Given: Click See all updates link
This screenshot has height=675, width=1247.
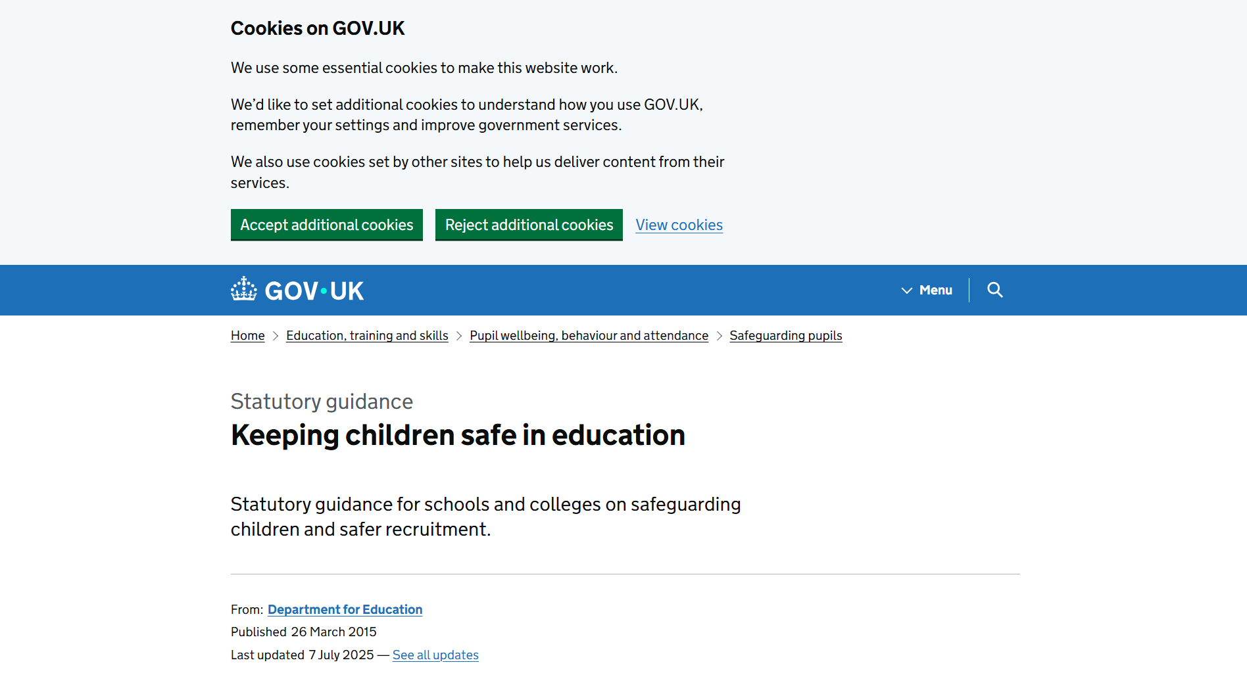Looking at the screenshot, I should [435, 655].
